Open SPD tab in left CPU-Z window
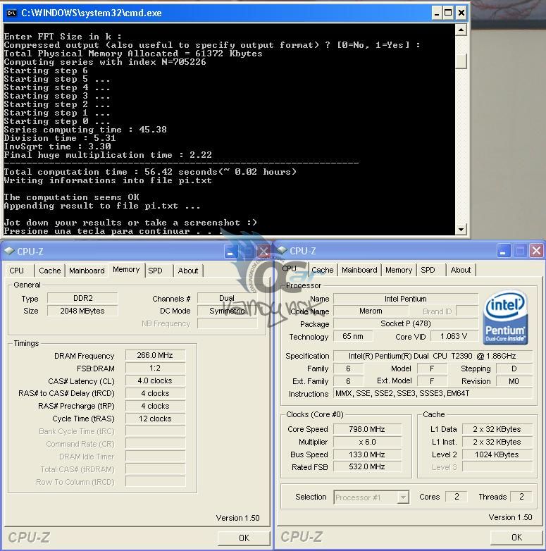 coord(155,271)
